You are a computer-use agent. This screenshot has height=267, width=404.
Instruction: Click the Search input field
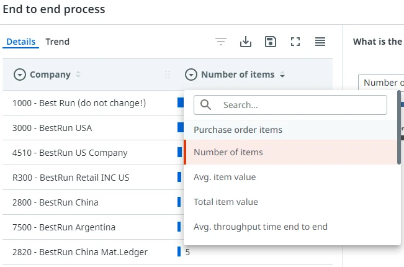click(290, 105)
